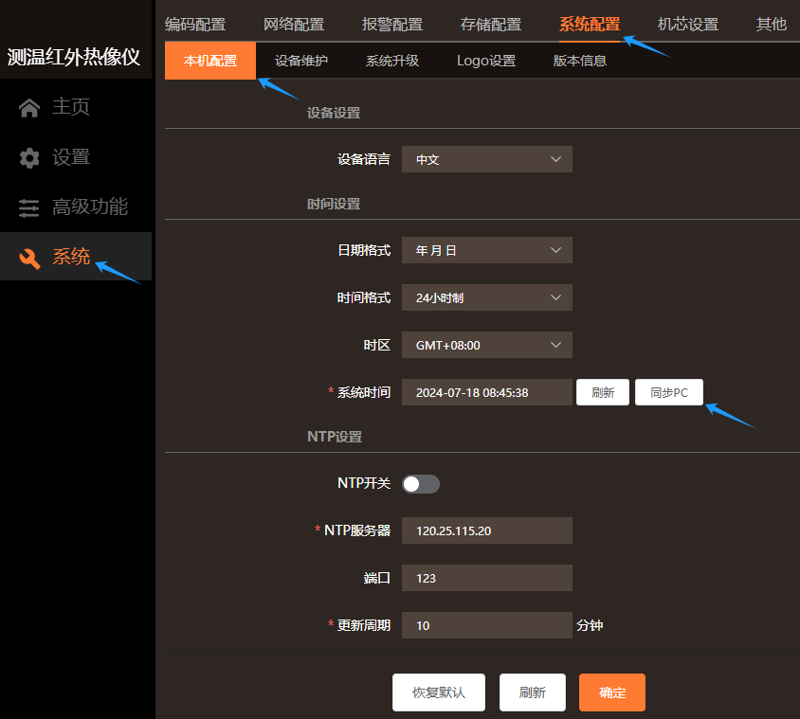
Task: Click the gear icon beside 设置
Action: tap(29, 158)
